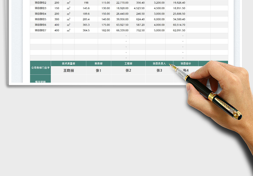Click the 情况说明 label cell
This screenshot has height=176, width=253.
point(40,81)
